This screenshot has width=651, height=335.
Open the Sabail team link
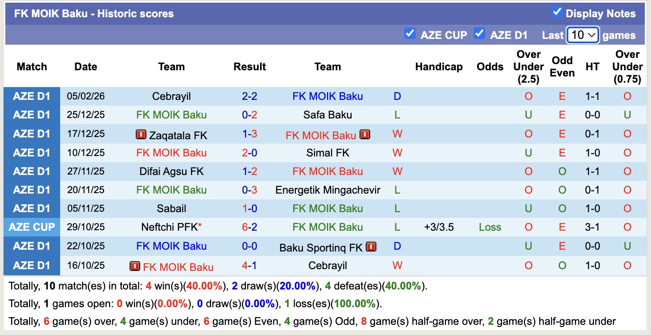pyautogui.click(x=171, y=208)
